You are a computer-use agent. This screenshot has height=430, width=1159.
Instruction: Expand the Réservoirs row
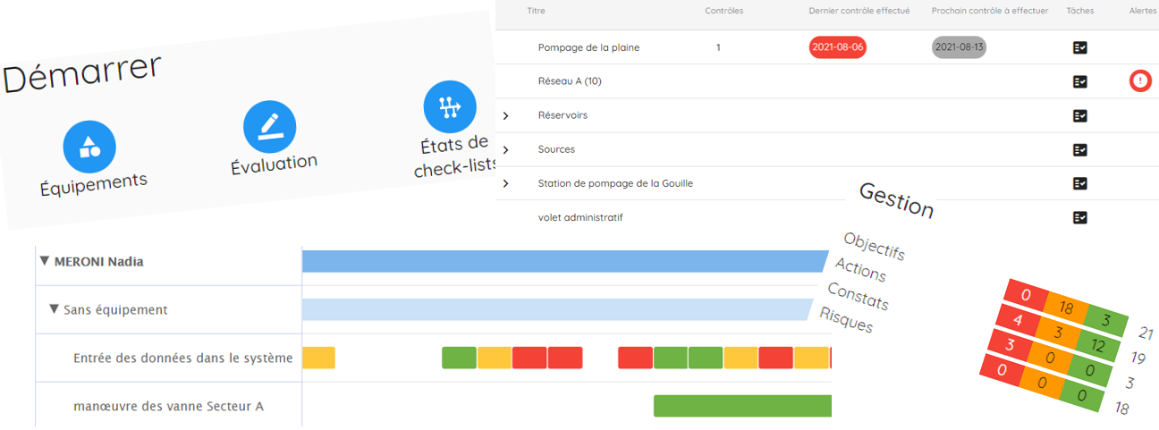(505, 116)
